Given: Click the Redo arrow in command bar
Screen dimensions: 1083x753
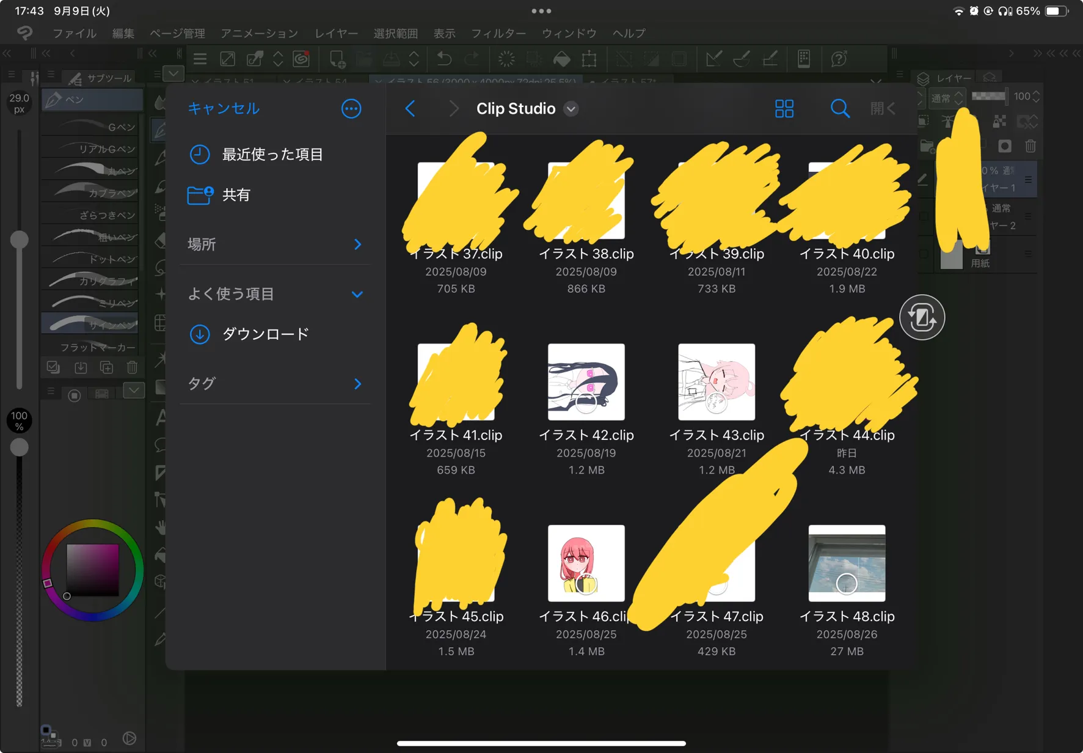Looking at the screenshot, I should coord(472,59).
